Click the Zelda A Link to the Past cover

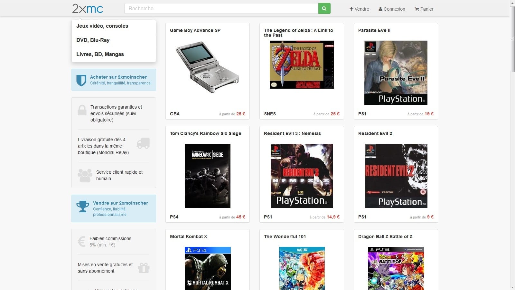[x=302, y=65]
